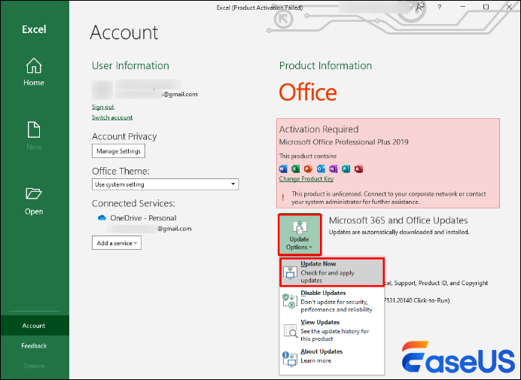Click the Switch account link
This screenshot has height=380, width=521.
coord(112,117)
